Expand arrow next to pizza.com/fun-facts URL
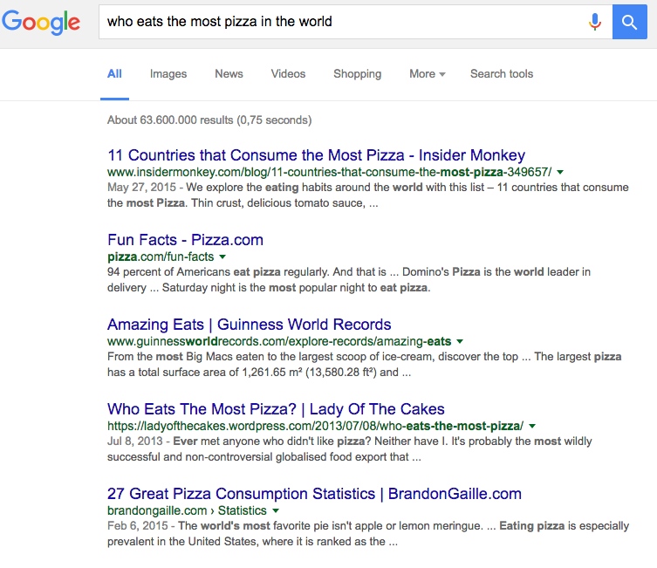Screen dimensions: 657x568 click(x=222, y=257)
